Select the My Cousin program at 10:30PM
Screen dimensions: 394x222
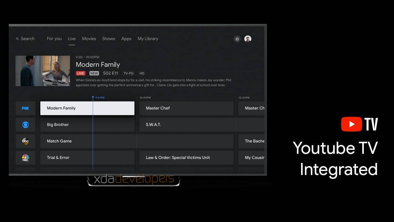tap(252, 158)
